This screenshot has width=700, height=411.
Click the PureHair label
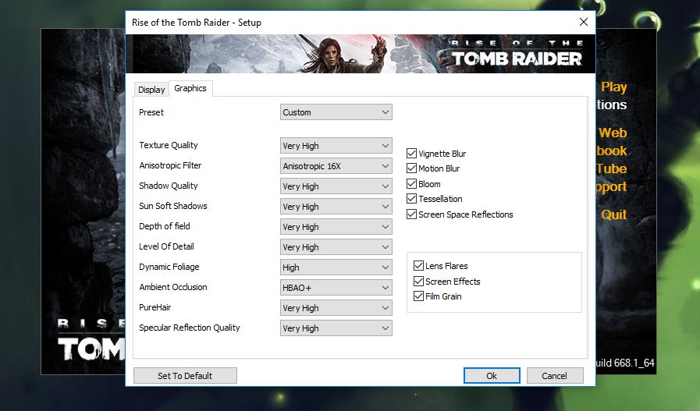pos(155,307)
